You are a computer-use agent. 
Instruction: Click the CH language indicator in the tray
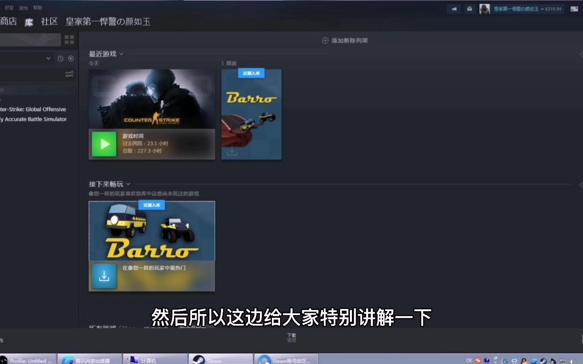(469, 360)
